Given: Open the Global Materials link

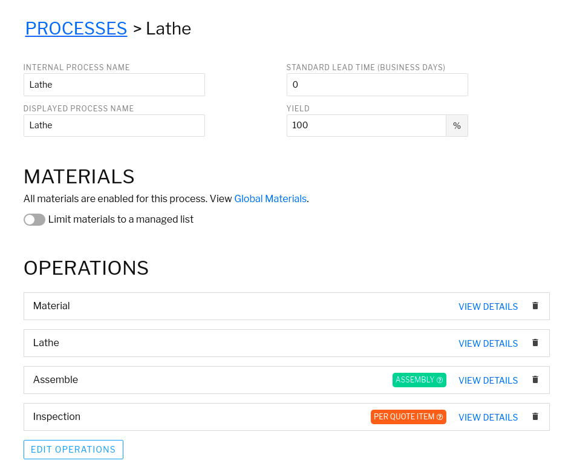Looking at the screenshot, I should pyautogui.click(x=270, y=198).
